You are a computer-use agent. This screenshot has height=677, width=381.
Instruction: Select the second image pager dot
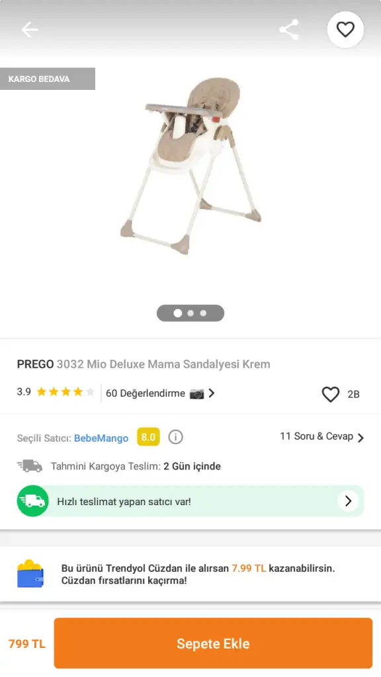(x=190, y=313)
